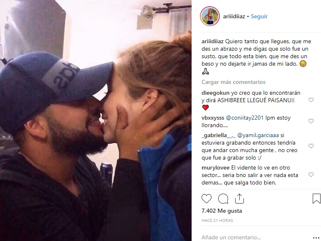
Task: View the 7.402 Me gusta likes list
Action: pos(222,211)
